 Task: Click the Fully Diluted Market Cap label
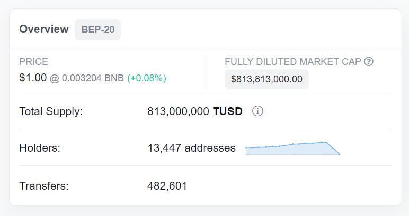coord(293,62)
